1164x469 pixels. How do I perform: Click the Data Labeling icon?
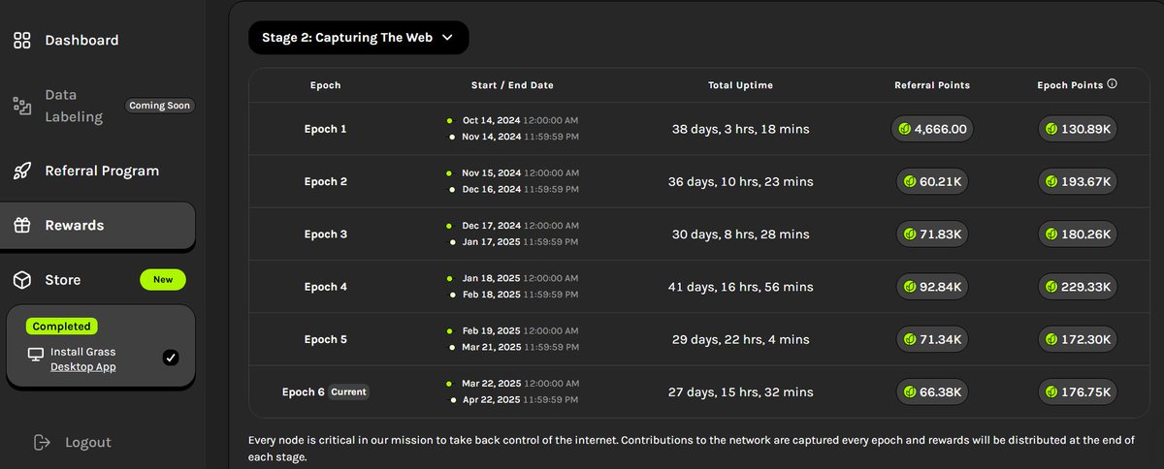click(21, 106)
